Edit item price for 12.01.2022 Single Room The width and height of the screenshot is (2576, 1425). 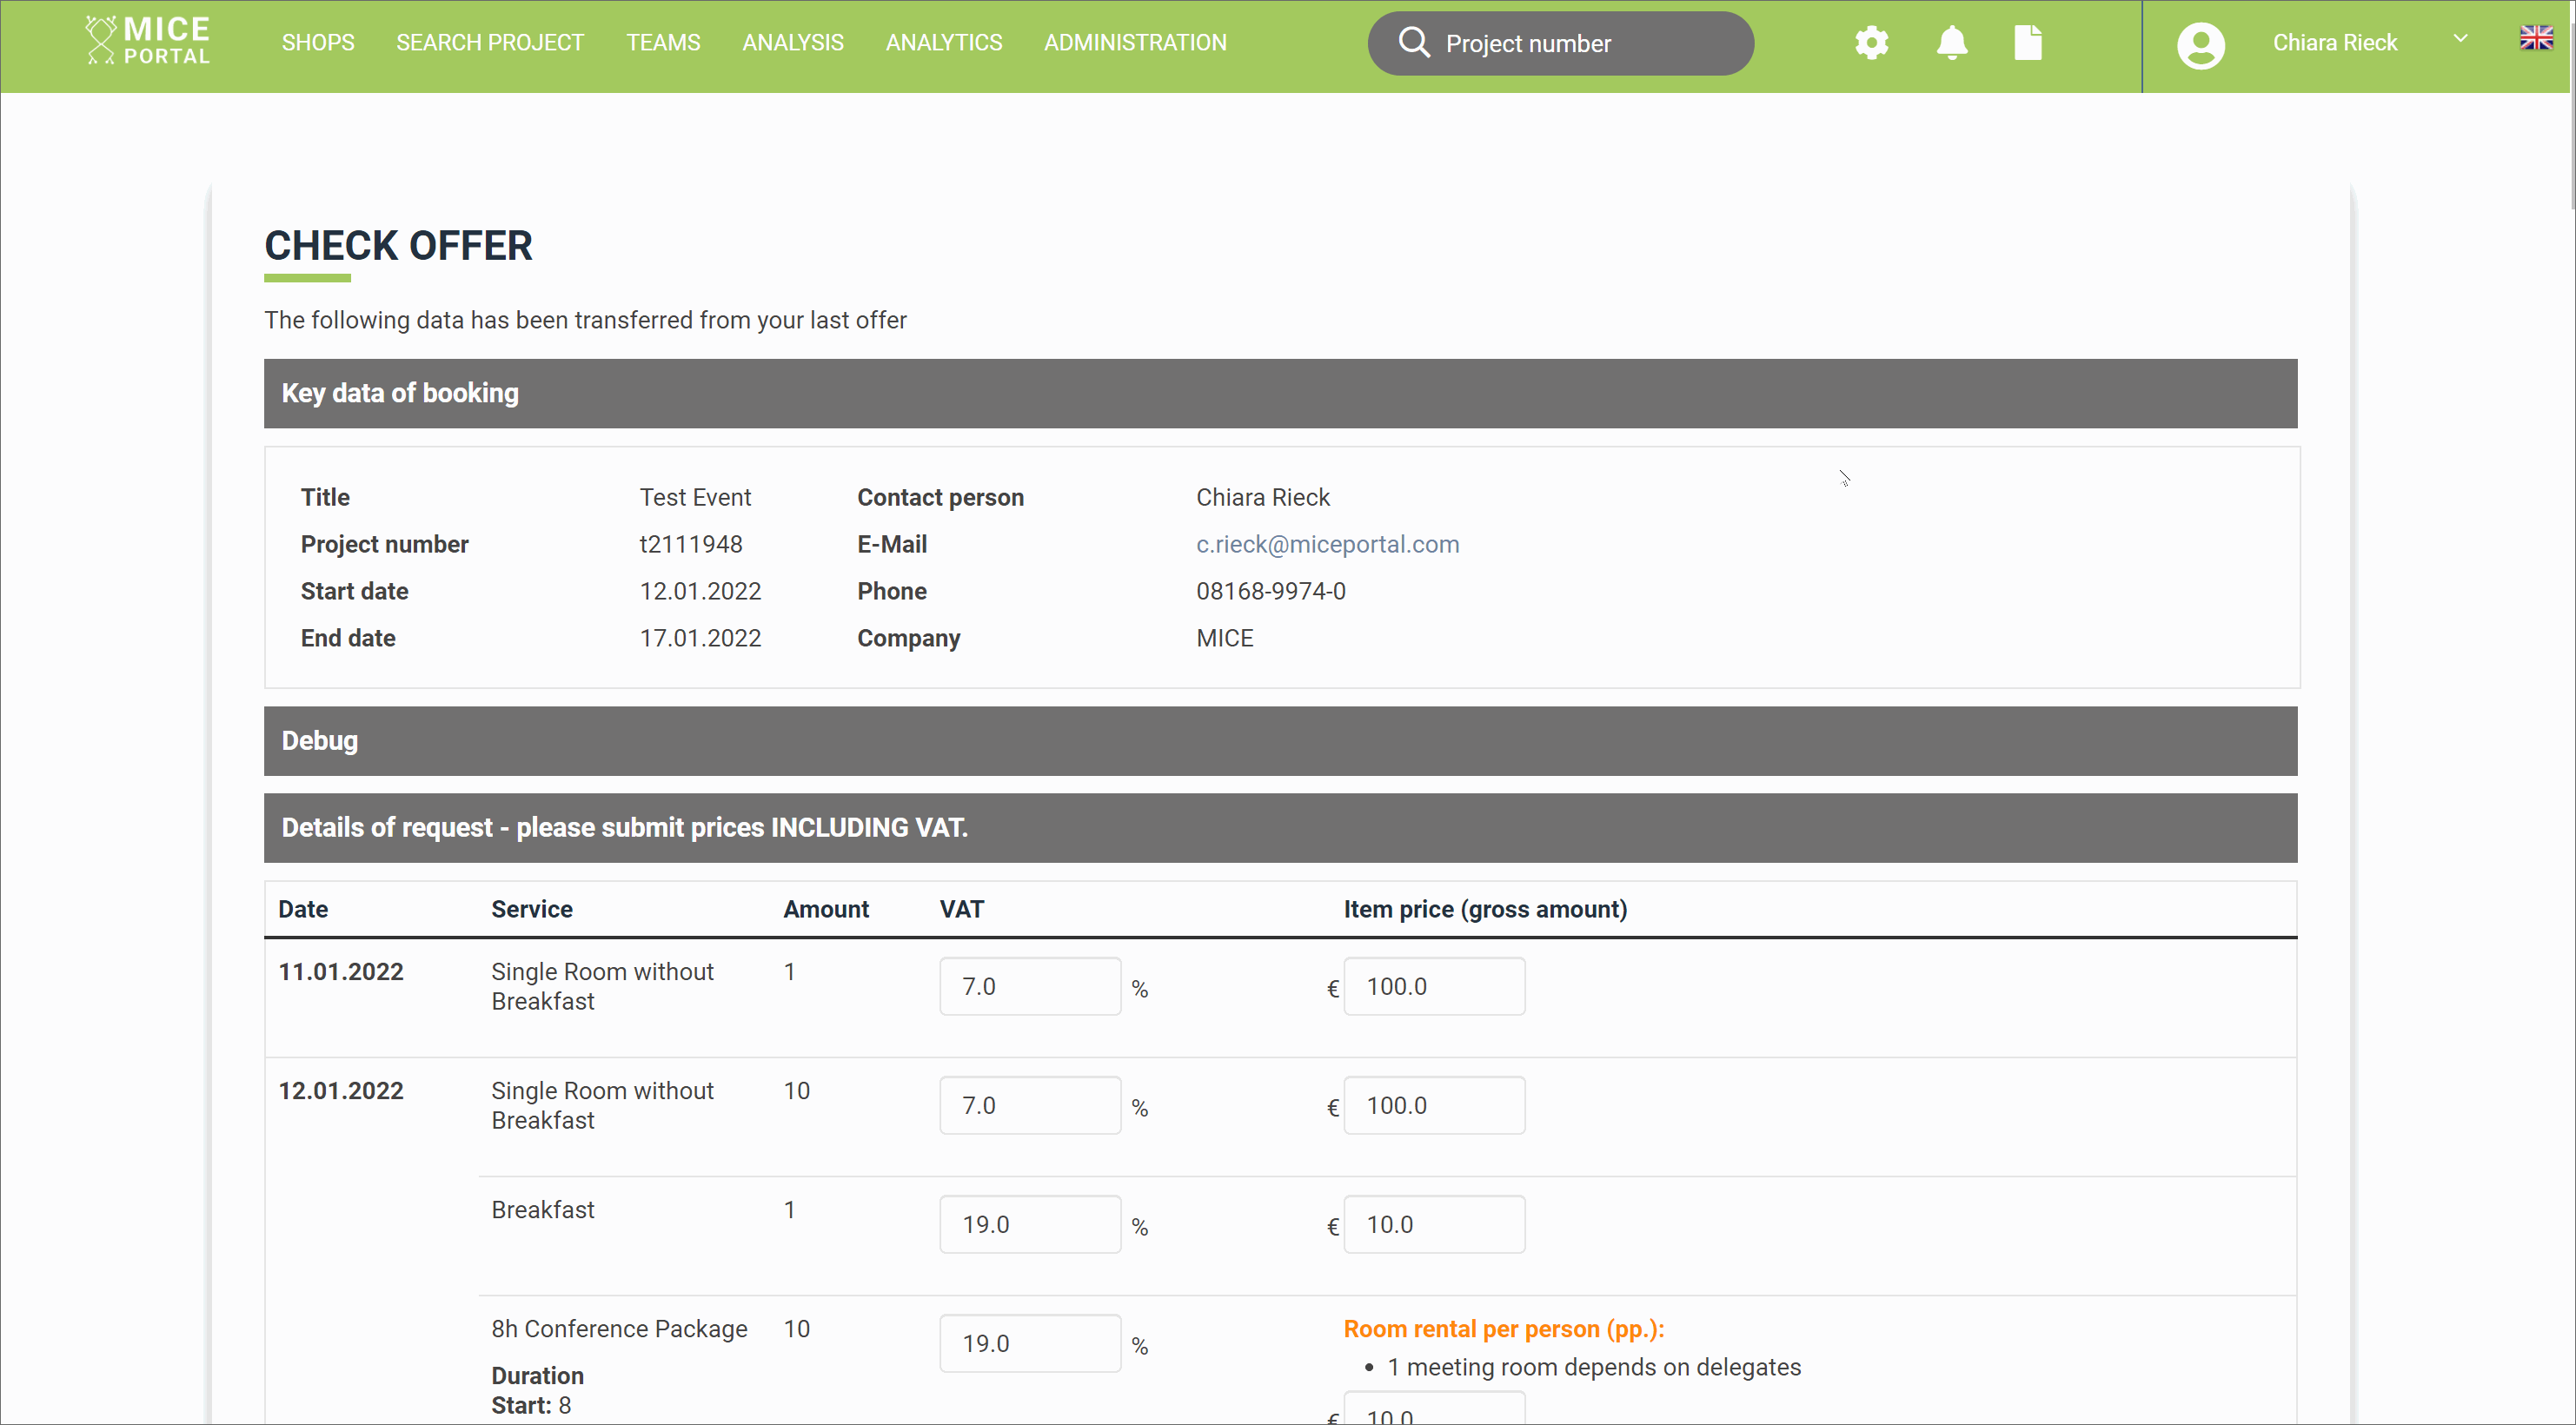click(1434, 1105)
